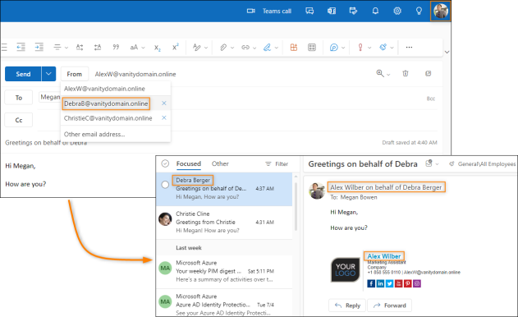Image resolution: width=518 pixels, height=317 pixels.
Task: Pop out the message window
Action: tap(429, 73)
